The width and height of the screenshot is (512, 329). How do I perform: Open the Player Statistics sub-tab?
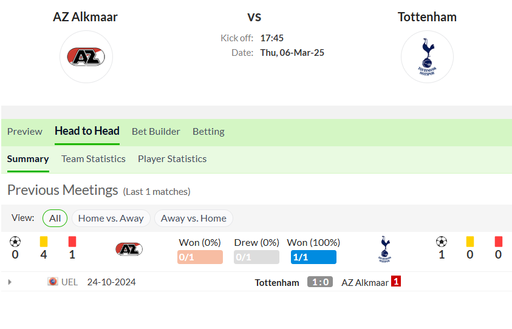(172, 159)
